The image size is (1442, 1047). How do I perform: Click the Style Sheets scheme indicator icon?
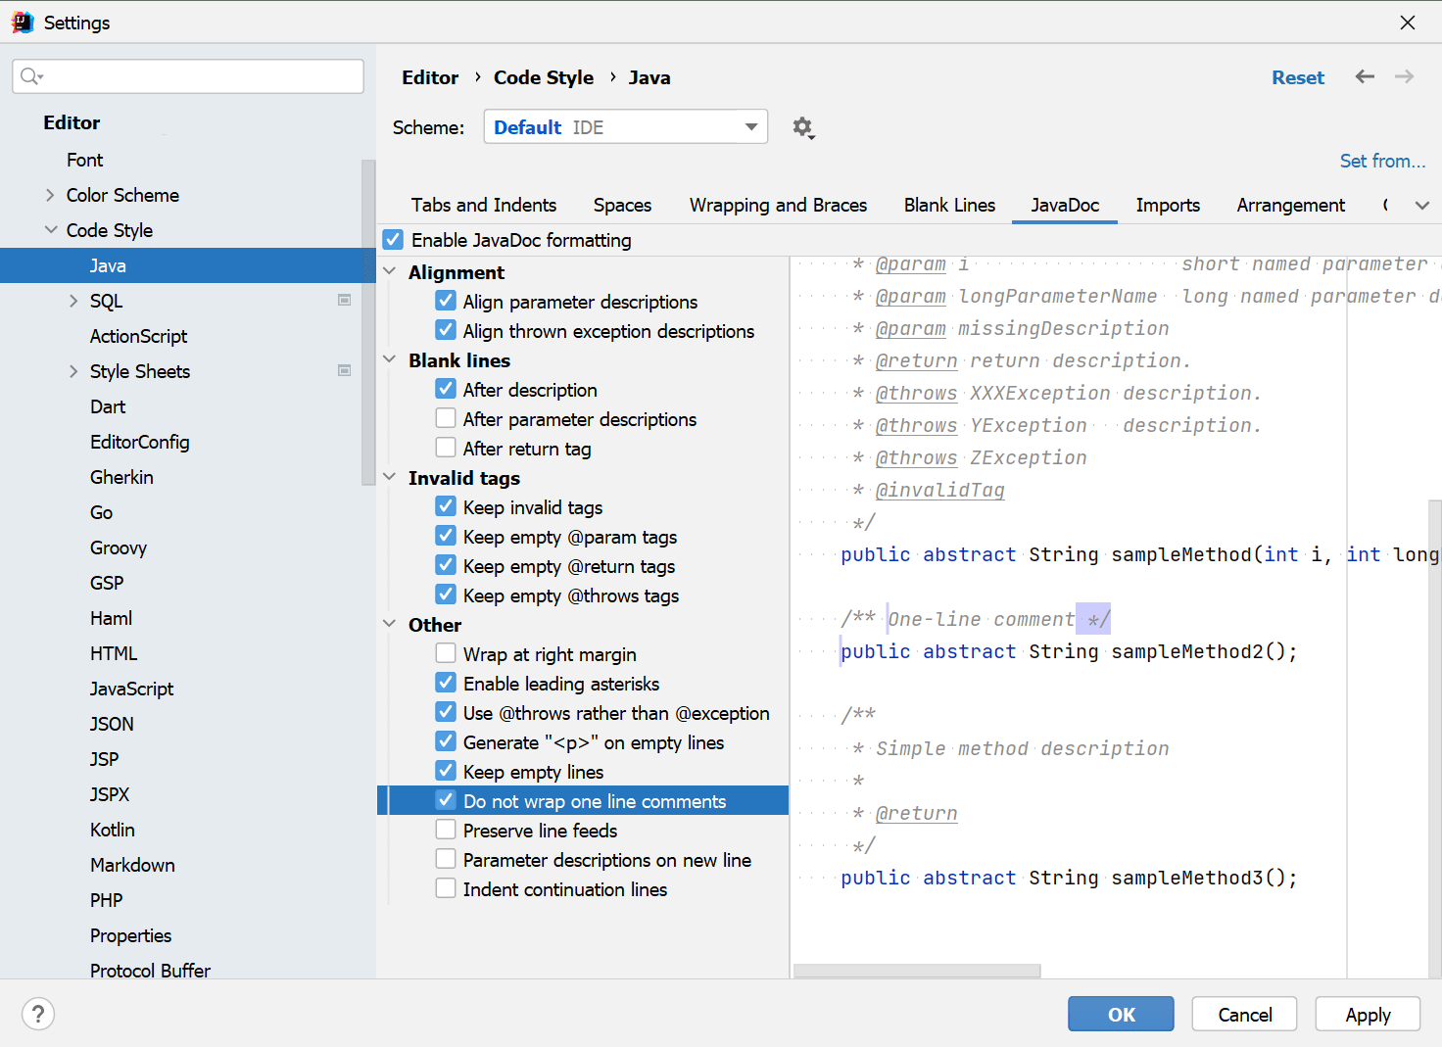(345, 370)
